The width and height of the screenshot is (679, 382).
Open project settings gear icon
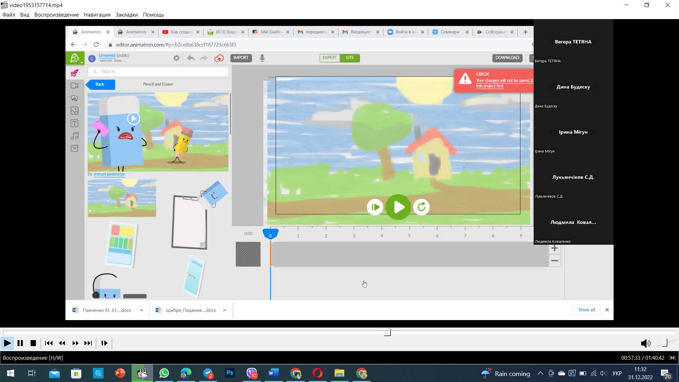pyautogui.click(x=176, y=58)
